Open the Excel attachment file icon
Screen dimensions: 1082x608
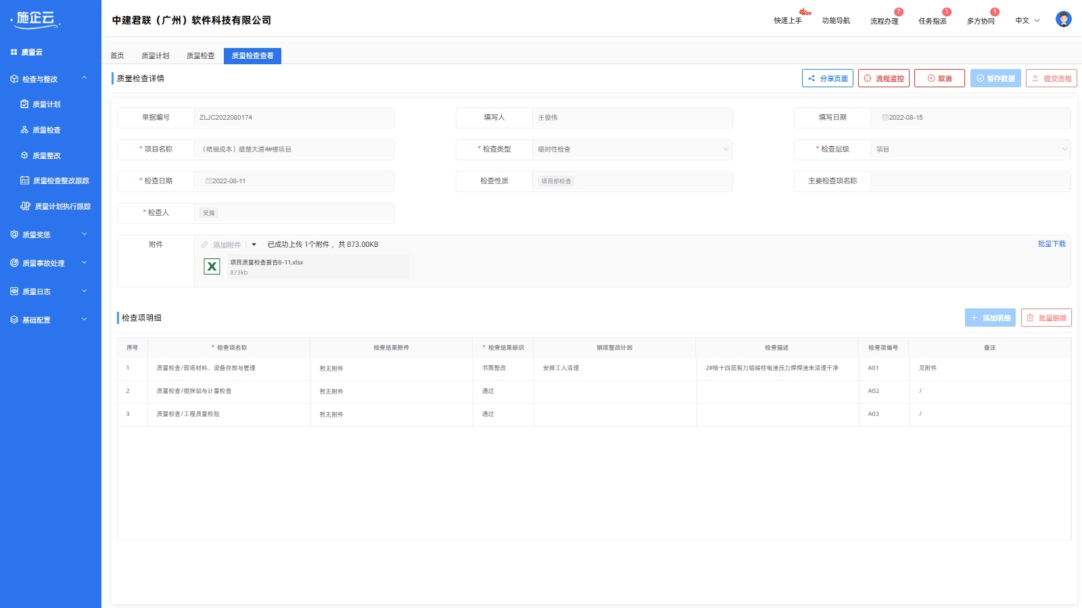(x=212, y=266)
